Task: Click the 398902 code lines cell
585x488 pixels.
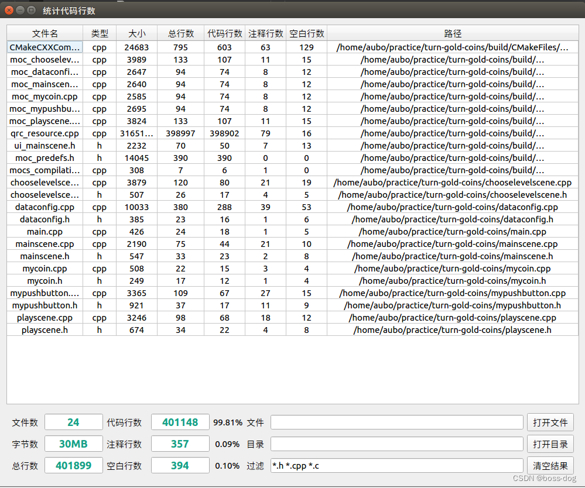Action: click(x=225, y=133)
